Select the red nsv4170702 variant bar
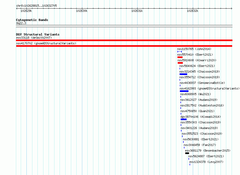 click(x=124, y=46)
